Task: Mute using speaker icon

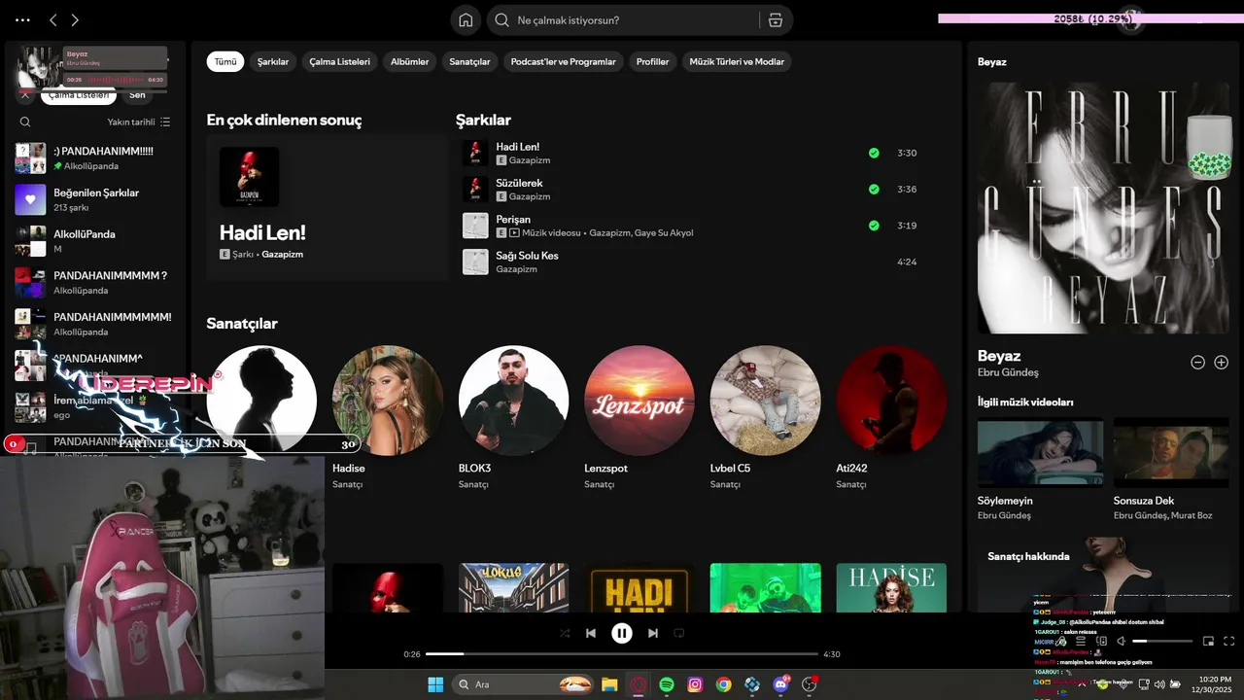Action: point(1121,641)
